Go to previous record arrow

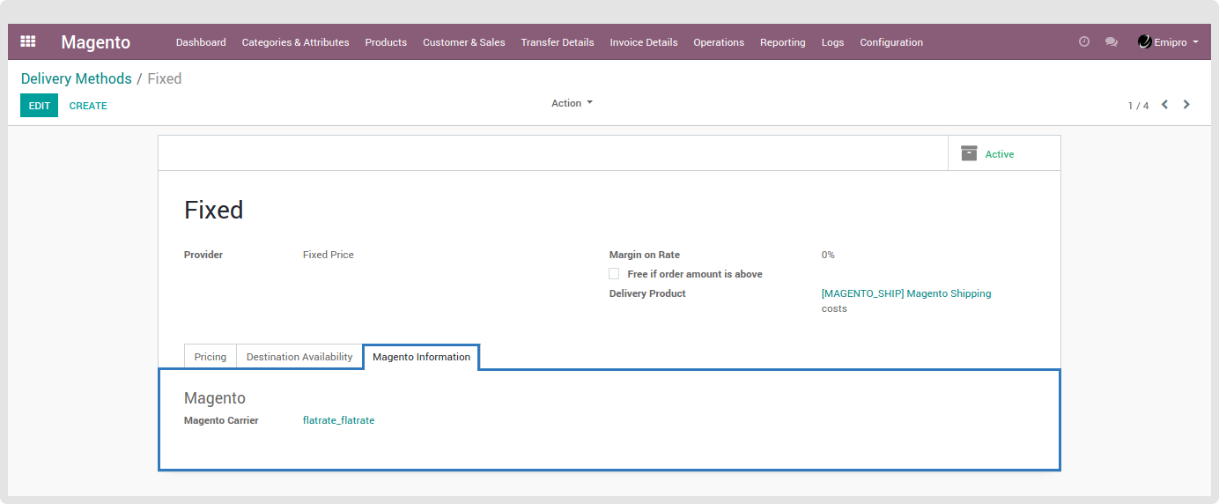(x=1164, y=105)
